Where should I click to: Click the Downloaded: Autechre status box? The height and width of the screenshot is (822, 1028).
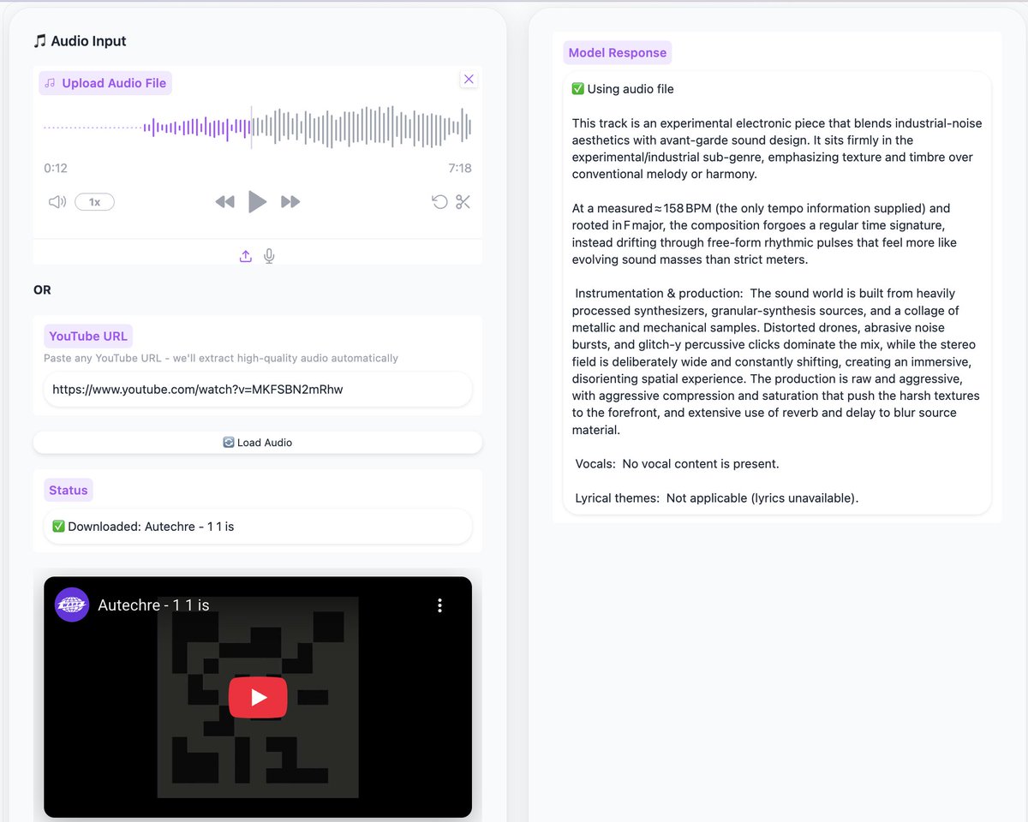(x=257, y=527)
